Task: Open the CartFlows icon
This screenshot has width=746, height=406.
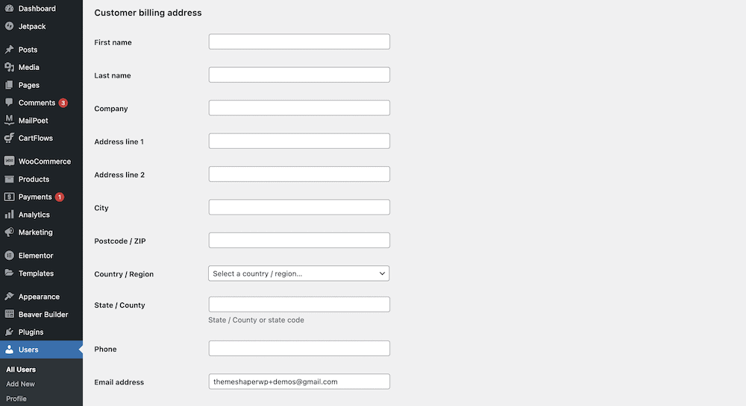Action: (9, 138)
